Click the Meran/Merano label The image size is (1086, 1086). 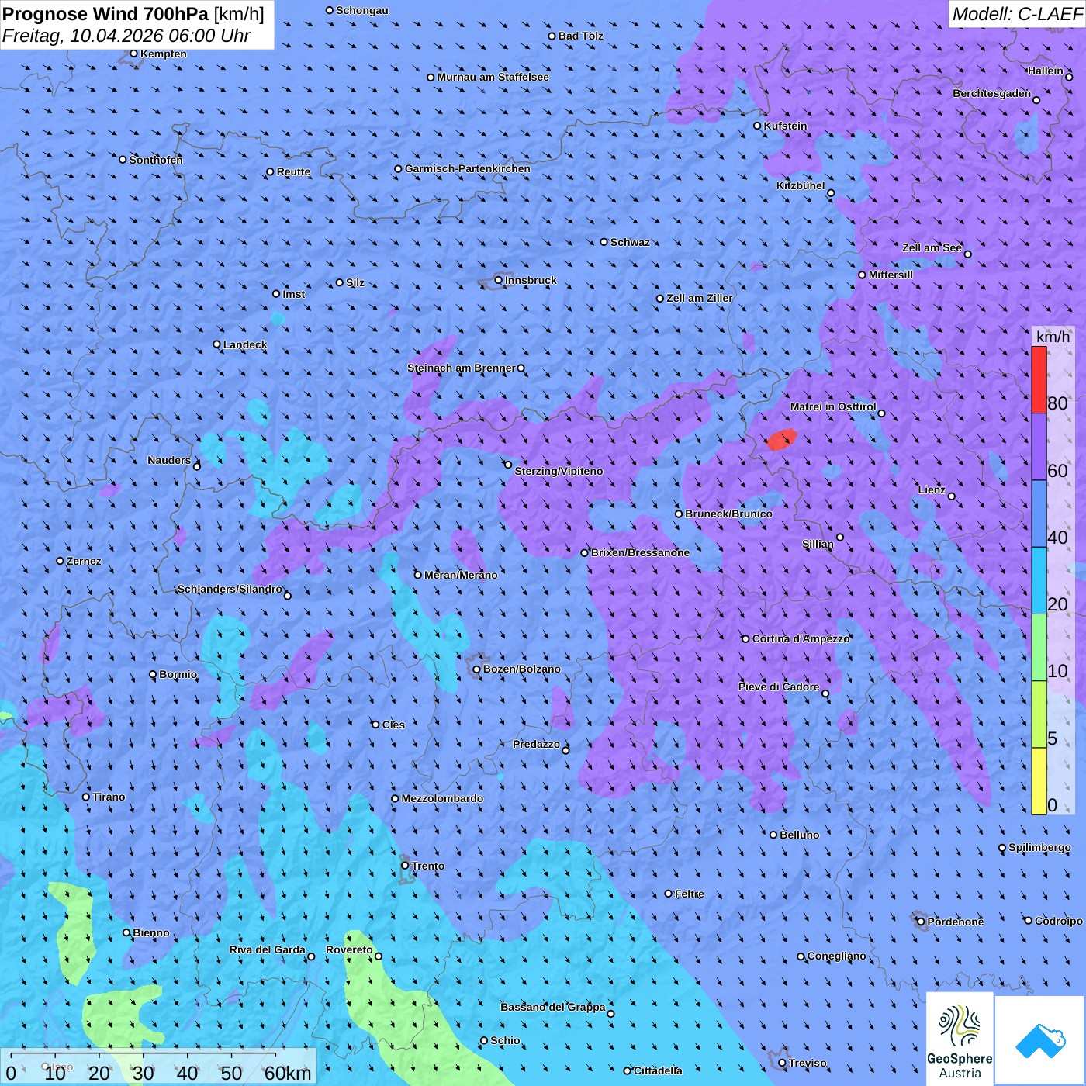tap(461, 575)
